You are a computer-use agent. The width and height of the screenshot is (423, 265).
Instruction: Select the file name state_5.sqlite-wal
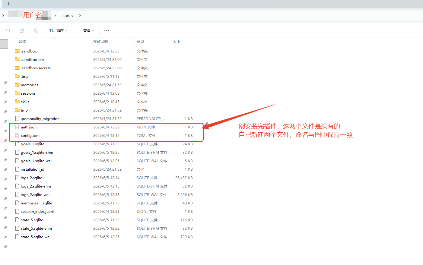coord(36,237)
